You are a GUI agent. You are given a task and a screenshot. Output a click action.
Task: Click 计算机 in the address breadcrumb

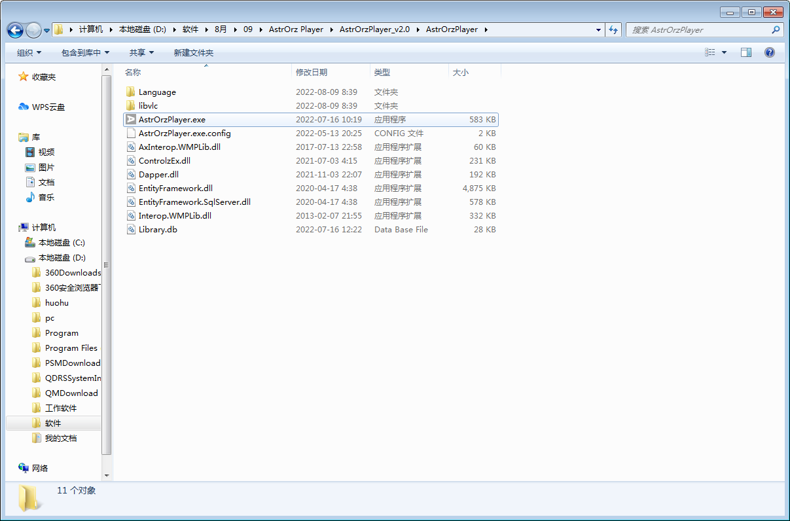pyautogui.click(x=91, y=29)
